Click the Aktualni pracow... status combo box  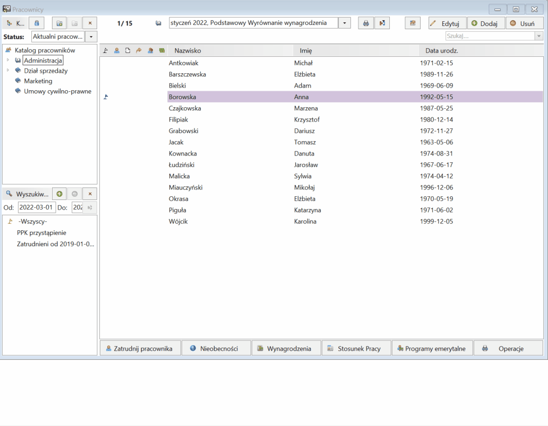point(58,37)
